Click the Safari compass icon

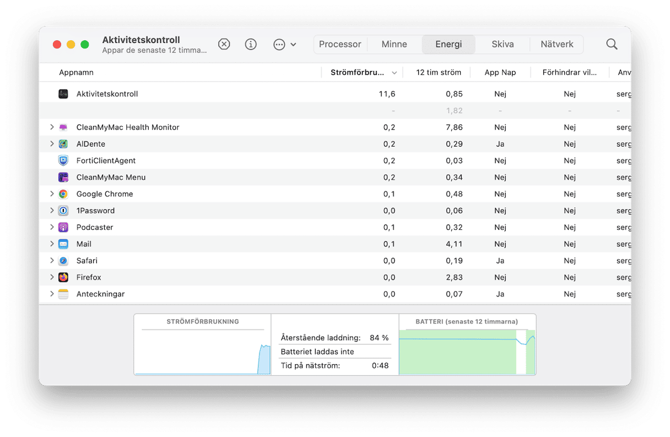point(63,261)
